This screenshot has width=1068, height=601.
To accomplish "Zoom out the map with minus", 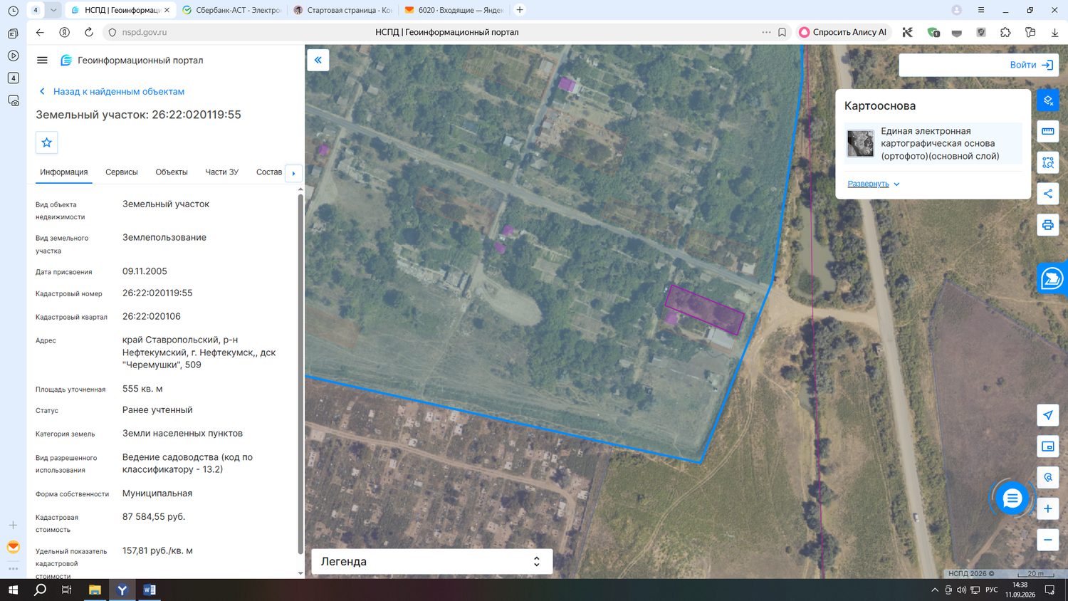I will (1047, 540).
